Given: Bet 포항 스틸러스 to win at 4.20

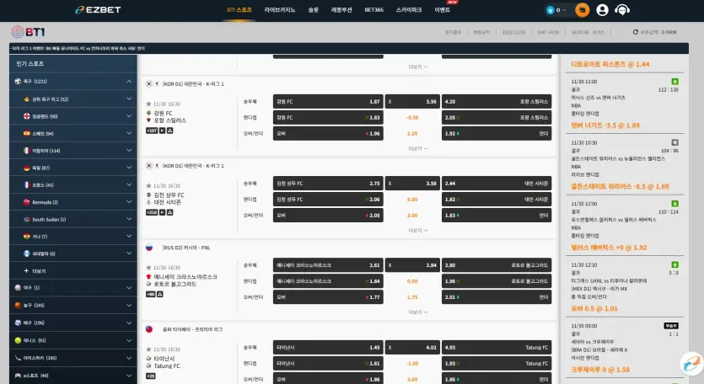Looking at the screenshot, I should coord(497,101).
